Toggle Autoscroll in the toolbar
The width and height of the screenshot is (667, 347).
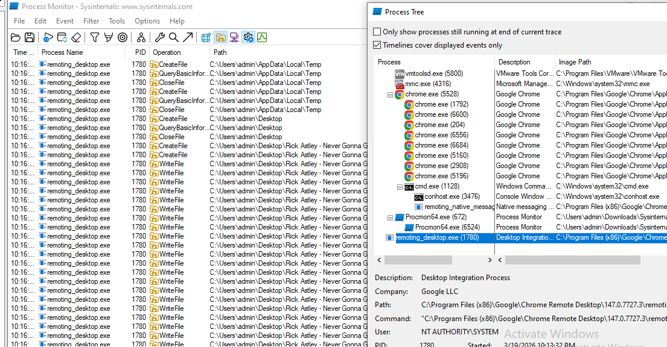click(62, 37)
